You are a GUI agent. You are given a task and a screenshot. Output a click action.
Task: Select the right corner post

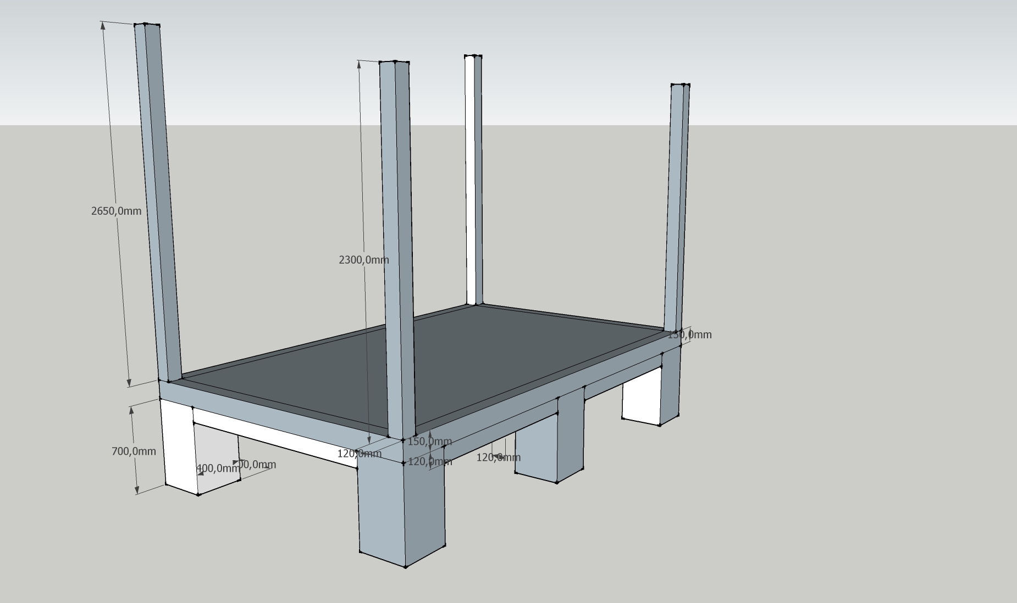point(677,209)
